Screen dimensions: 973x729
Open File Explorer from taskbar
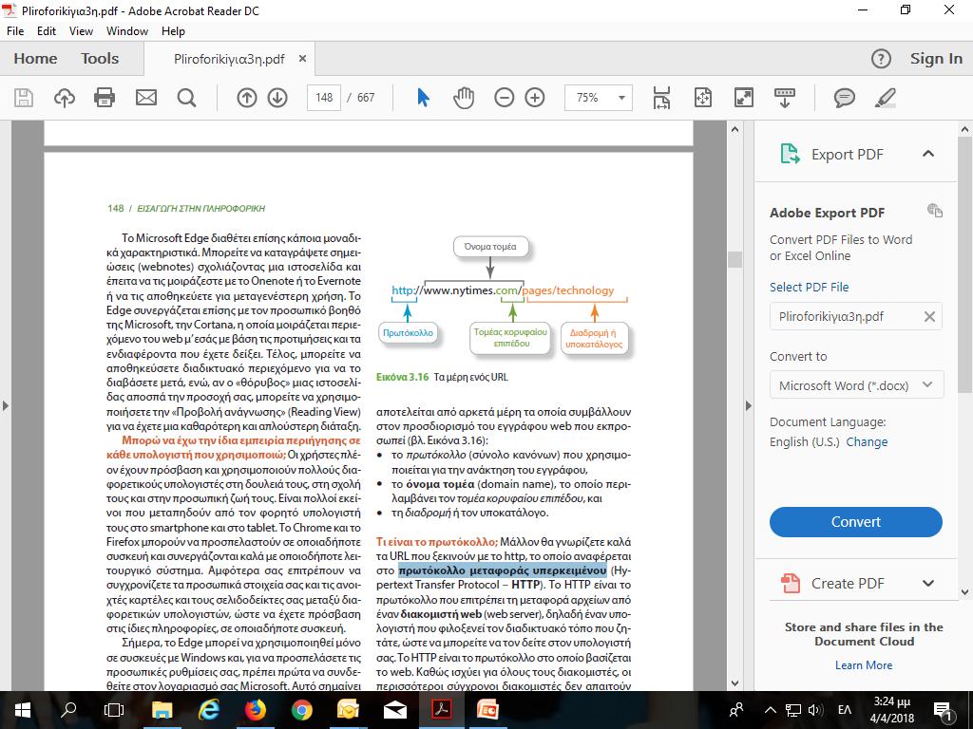(x=162, y=710)
